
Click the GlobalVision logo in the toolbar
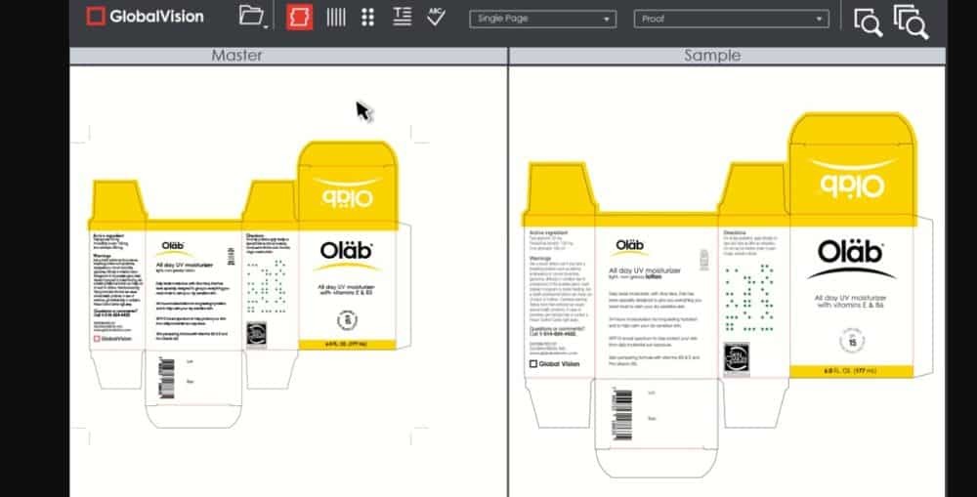[145, 16]
